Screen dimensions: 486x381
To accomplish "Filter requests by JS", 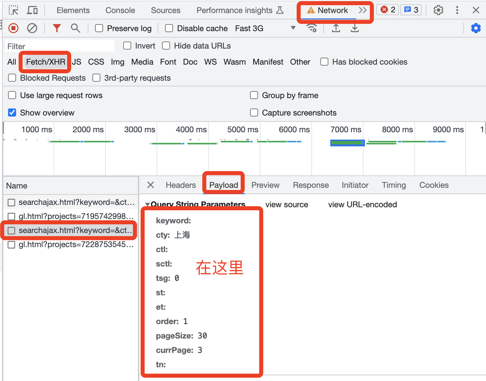I will [x=77, y=62].
